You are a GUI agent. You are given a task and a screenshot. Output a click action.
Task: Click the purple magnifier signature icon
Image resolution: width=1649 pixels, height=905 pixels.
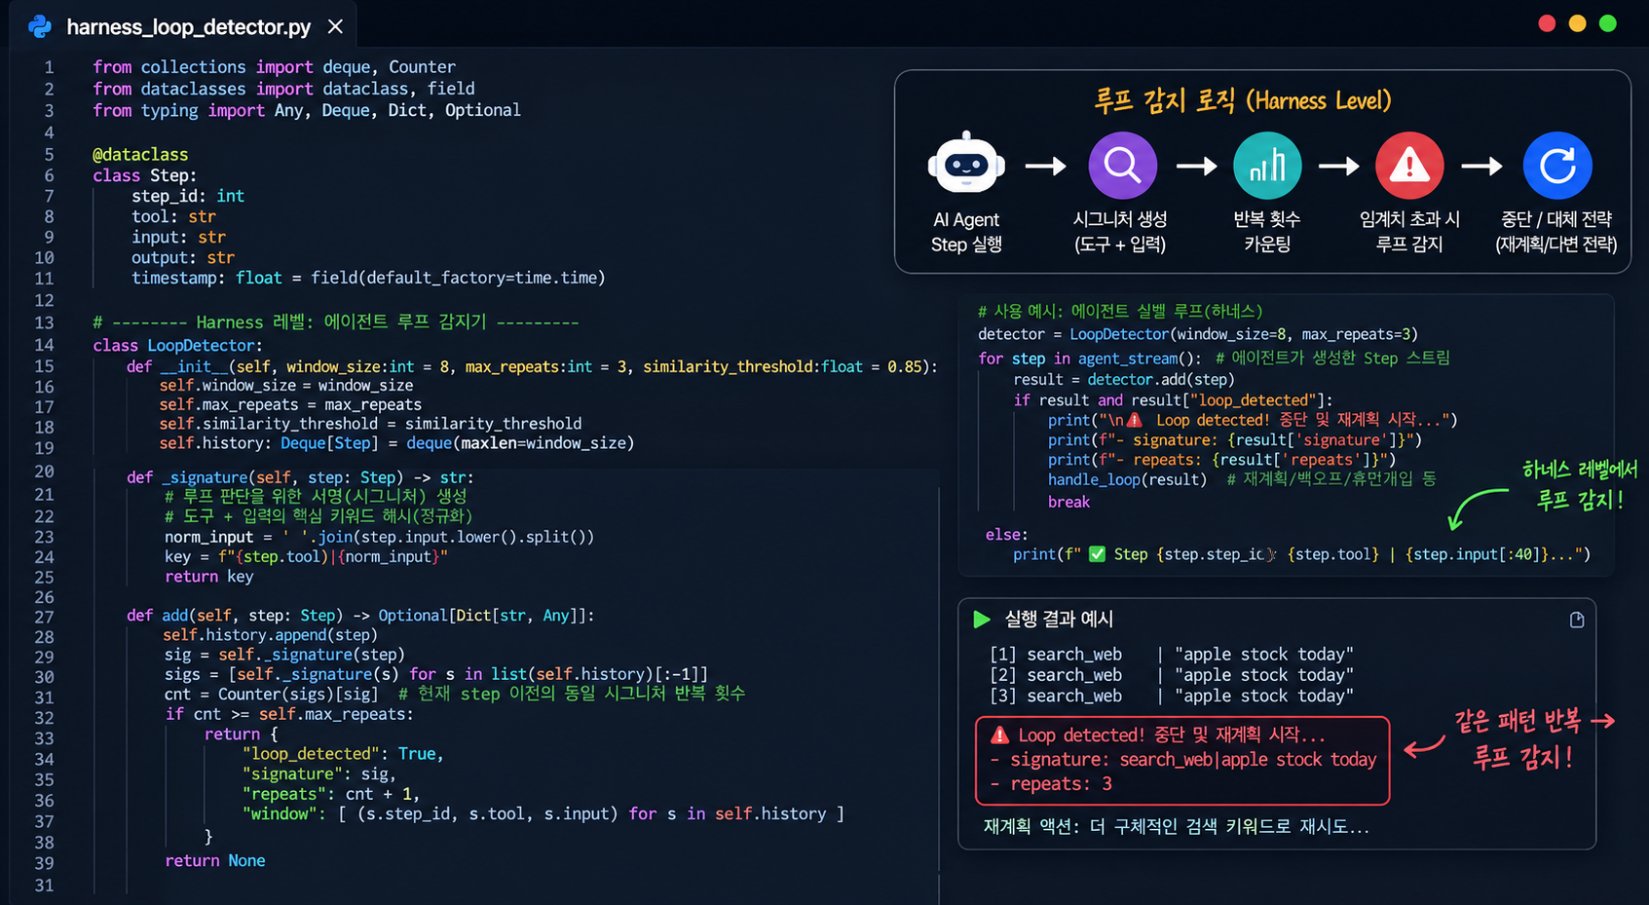coord(1122,166)
